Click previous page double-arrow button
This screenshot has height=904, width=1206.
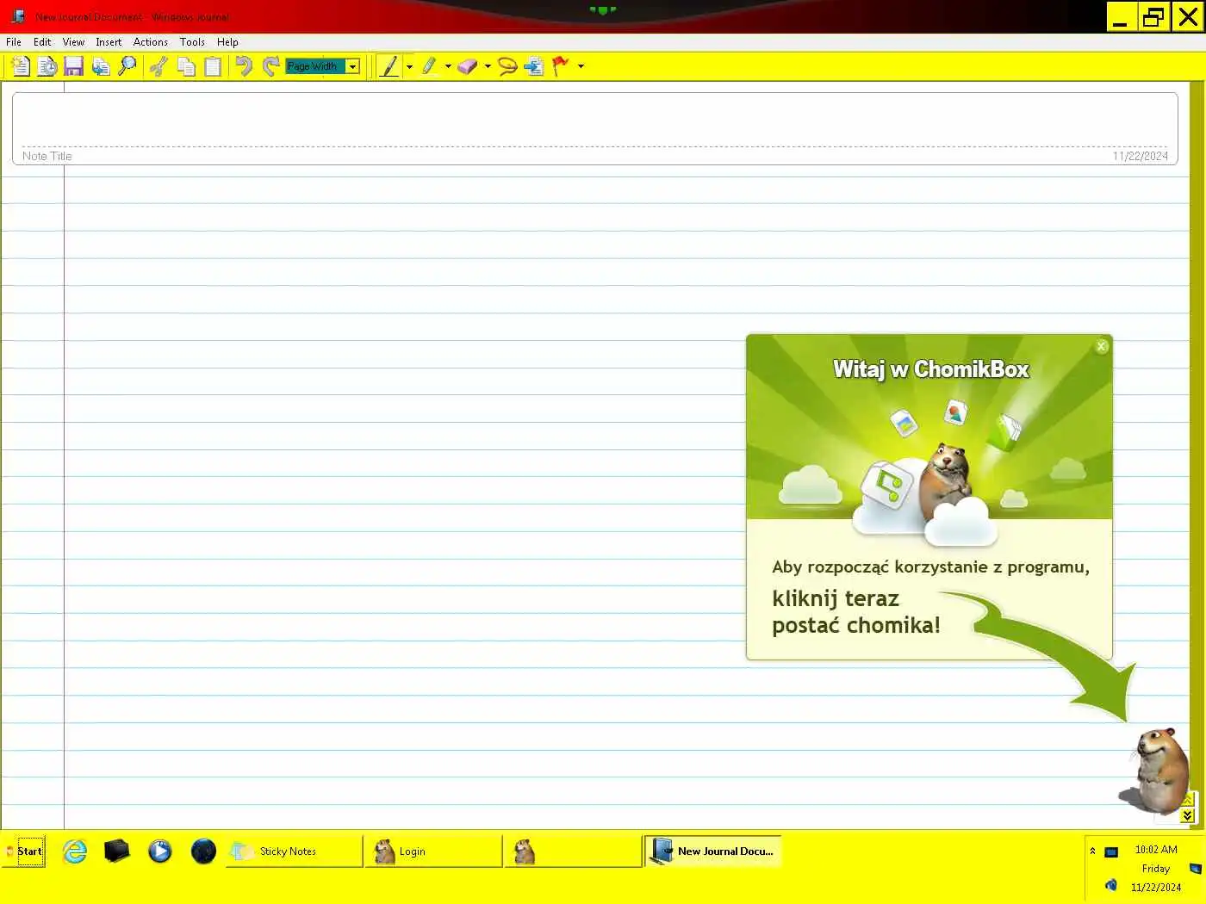click(x=1188, y=800)
